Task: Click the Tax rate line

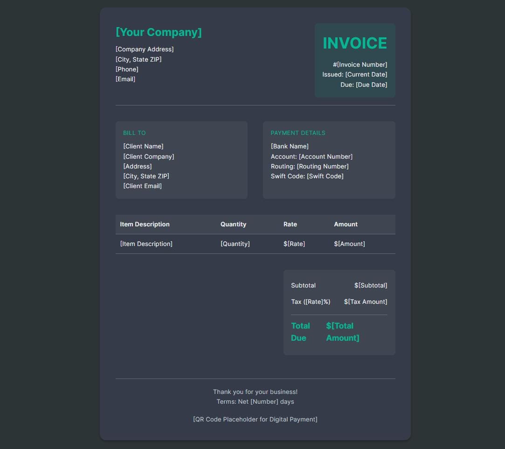Action: click(311, 302)
